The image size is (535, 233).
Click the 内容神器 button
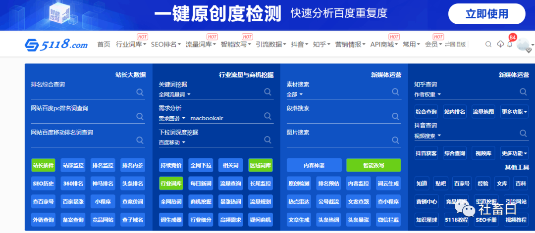click(x=314, y=165)
